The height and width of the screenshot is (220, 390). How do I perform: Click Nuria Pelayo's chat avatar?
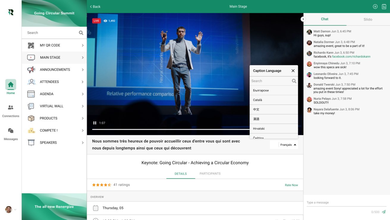click(309, 99)
